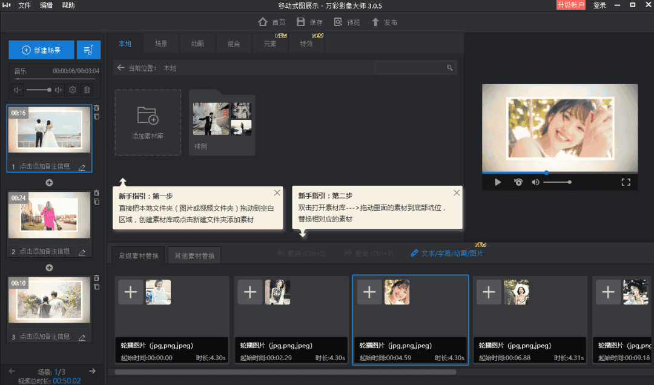Go back using the 当前位置 back arrow
654x385 pixels.
[121, 68]
